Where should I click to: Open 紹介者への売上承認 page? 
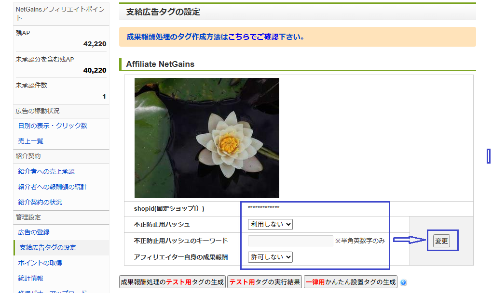[46, 171]
